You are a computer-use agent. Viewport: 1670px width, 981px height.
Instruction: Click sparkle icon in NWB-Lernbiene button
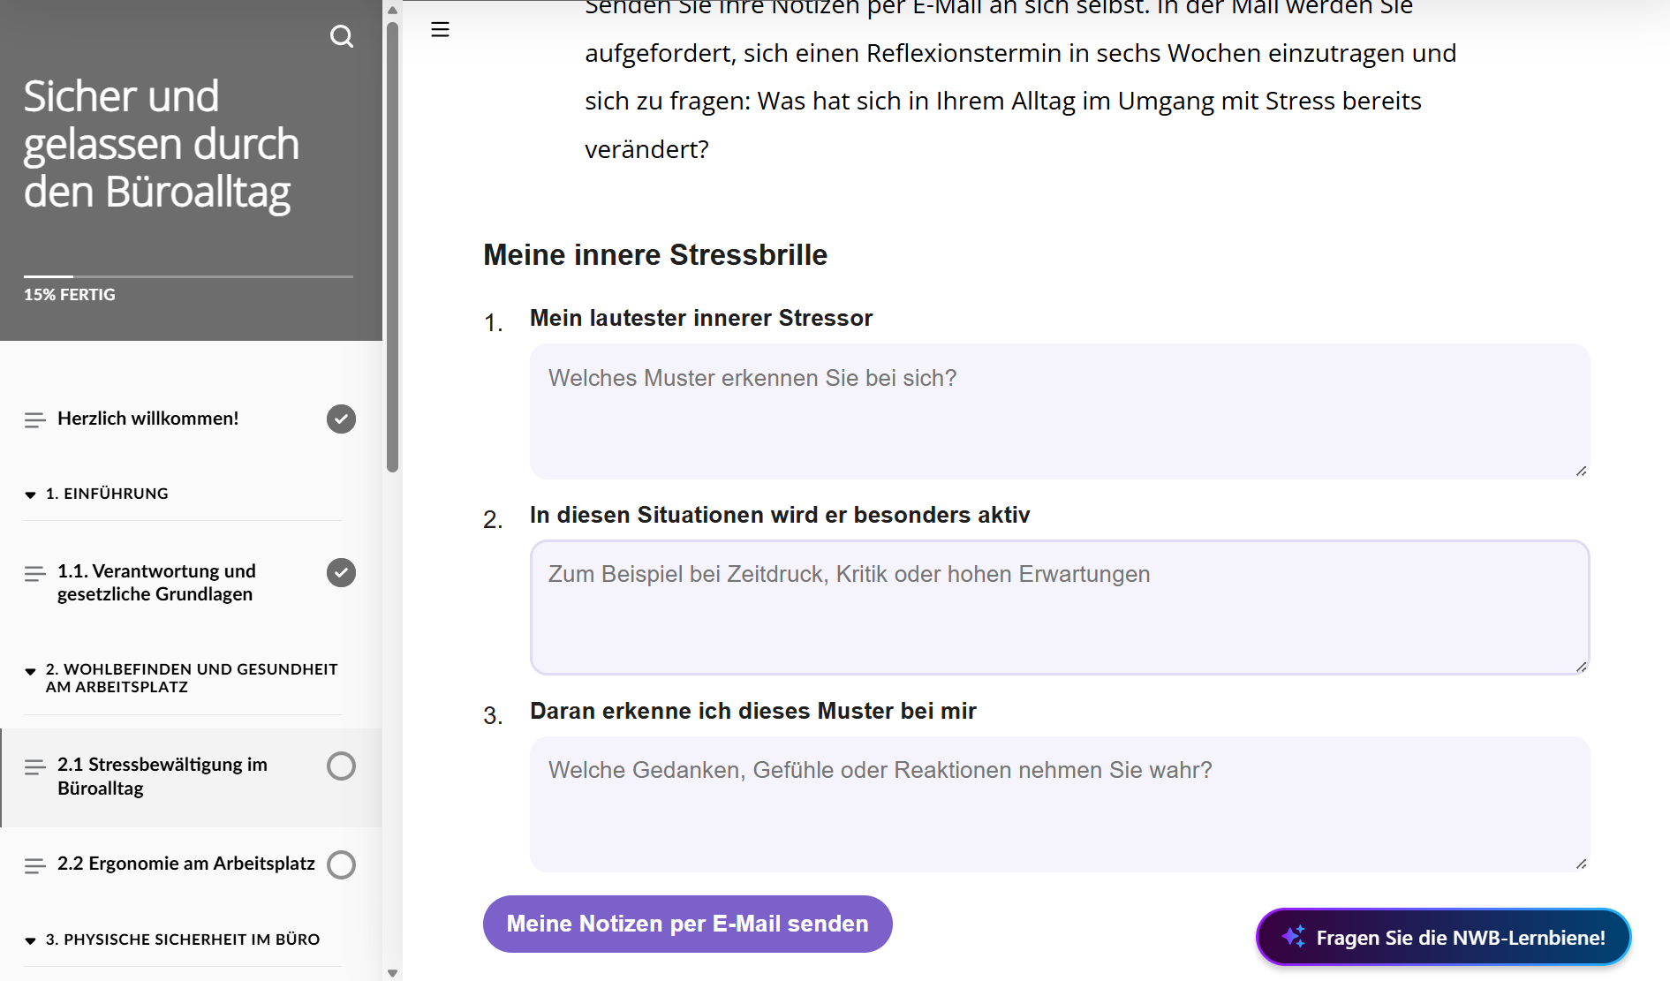[x=1294, y=937]
